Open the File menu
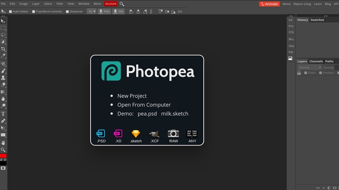Viewport: 339px width, 190px height. (x=3, y=4)
